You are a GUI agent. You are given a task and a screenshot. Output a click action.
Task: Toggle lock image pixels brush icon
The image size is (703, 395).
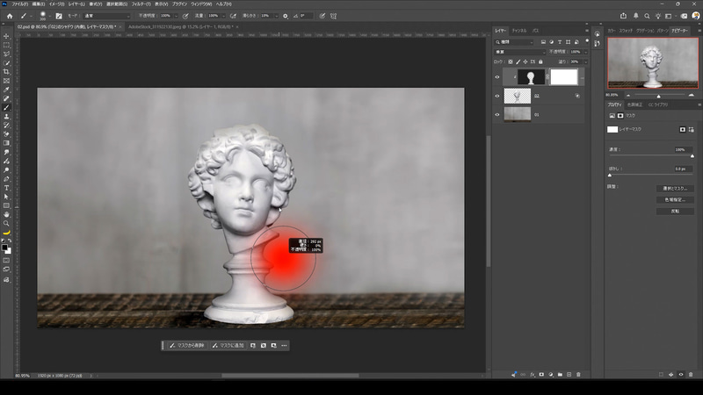[x=518, y=61]
